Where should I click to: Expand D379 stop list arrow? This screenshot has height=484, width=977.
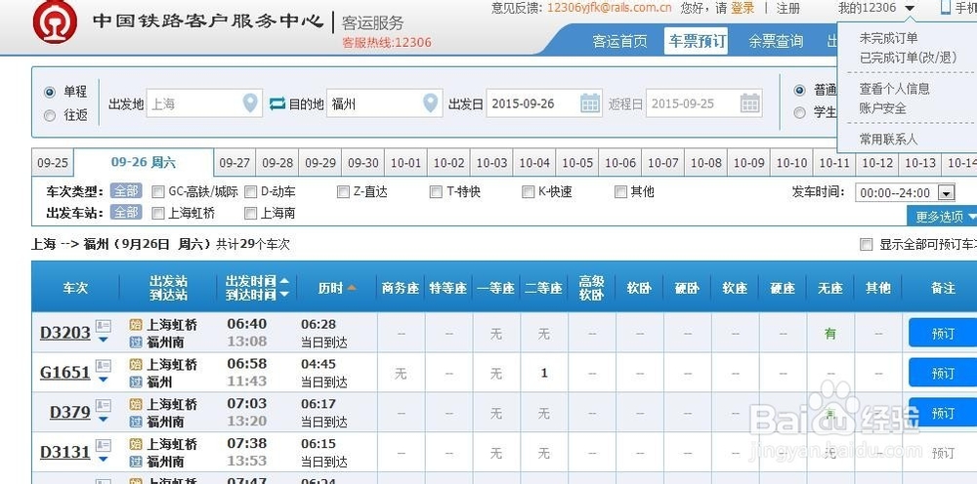tap(104, 420)
